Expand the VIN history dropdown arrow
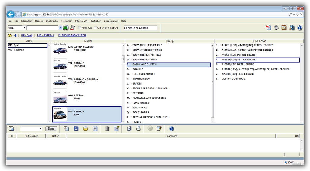The image size is (310, 171). (x=60, y=28)
